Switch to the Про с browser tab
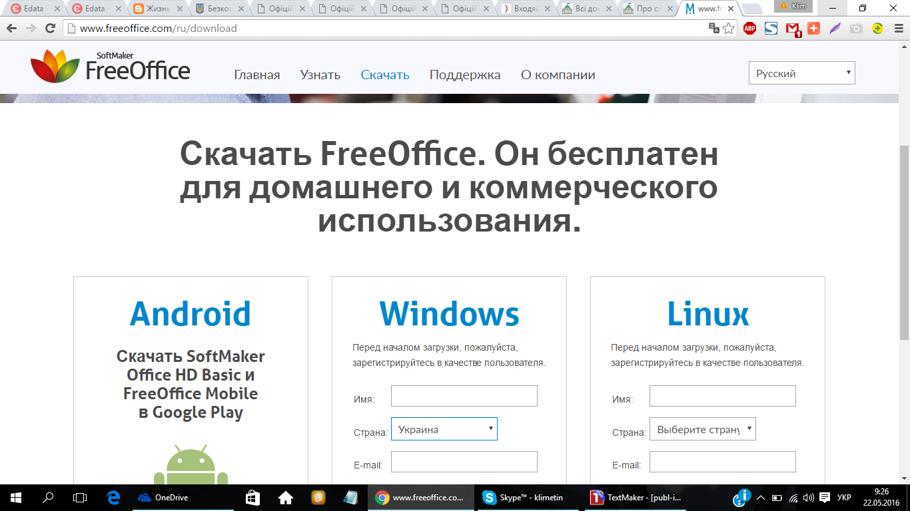910x511 pixels. [x=648, y=9]
